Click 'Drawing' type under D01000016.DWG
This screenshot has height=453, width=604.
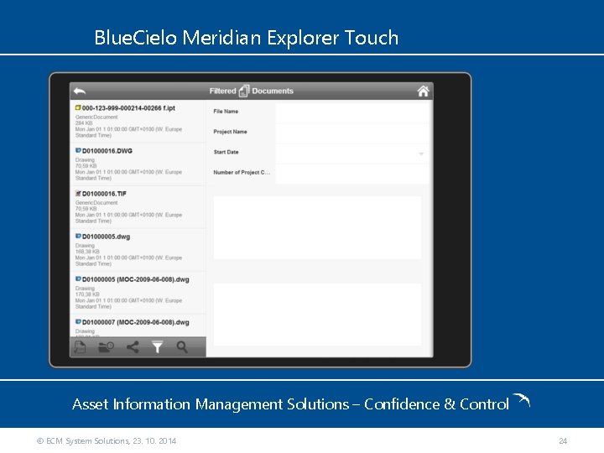[85, 160]
